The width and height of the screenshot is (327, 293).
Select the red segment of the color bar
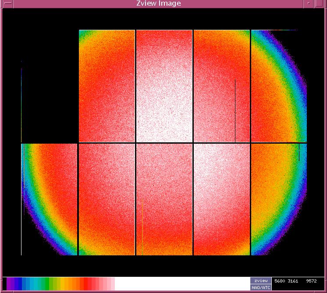pyautogui.click(x=87, y=284)
